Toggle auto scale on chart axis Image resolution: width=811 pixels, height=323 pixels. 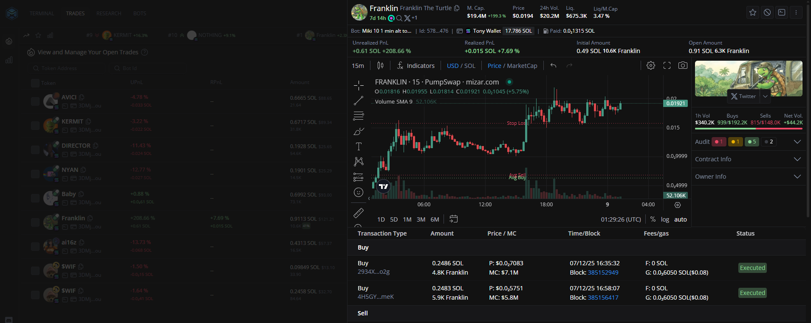tap(680, 219)
